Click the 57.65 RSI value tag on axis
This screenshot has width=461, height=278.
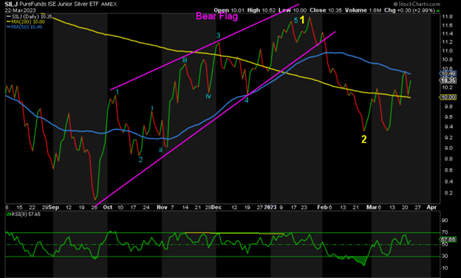pos(448,240)
